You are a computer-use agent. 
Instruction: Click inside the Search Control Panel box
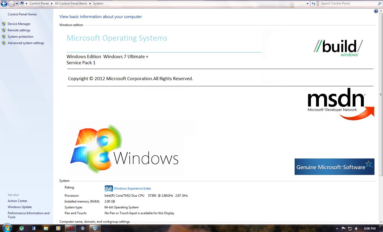click(346, 3)
